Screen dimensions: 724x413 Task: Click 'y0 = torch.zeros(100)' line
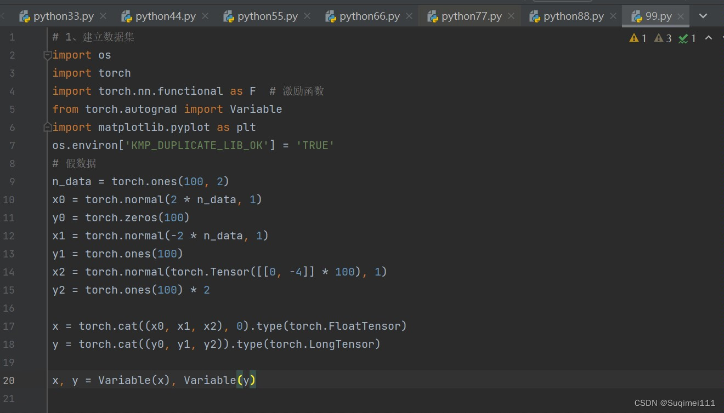tap(121, 217)
